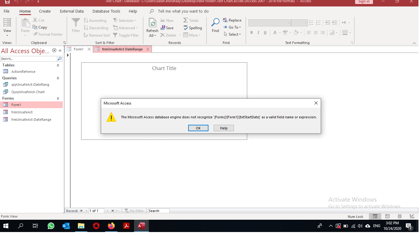Click OK in the Microsoft Access dialog
Screen dimensions: 420x236
coord(198,128)
